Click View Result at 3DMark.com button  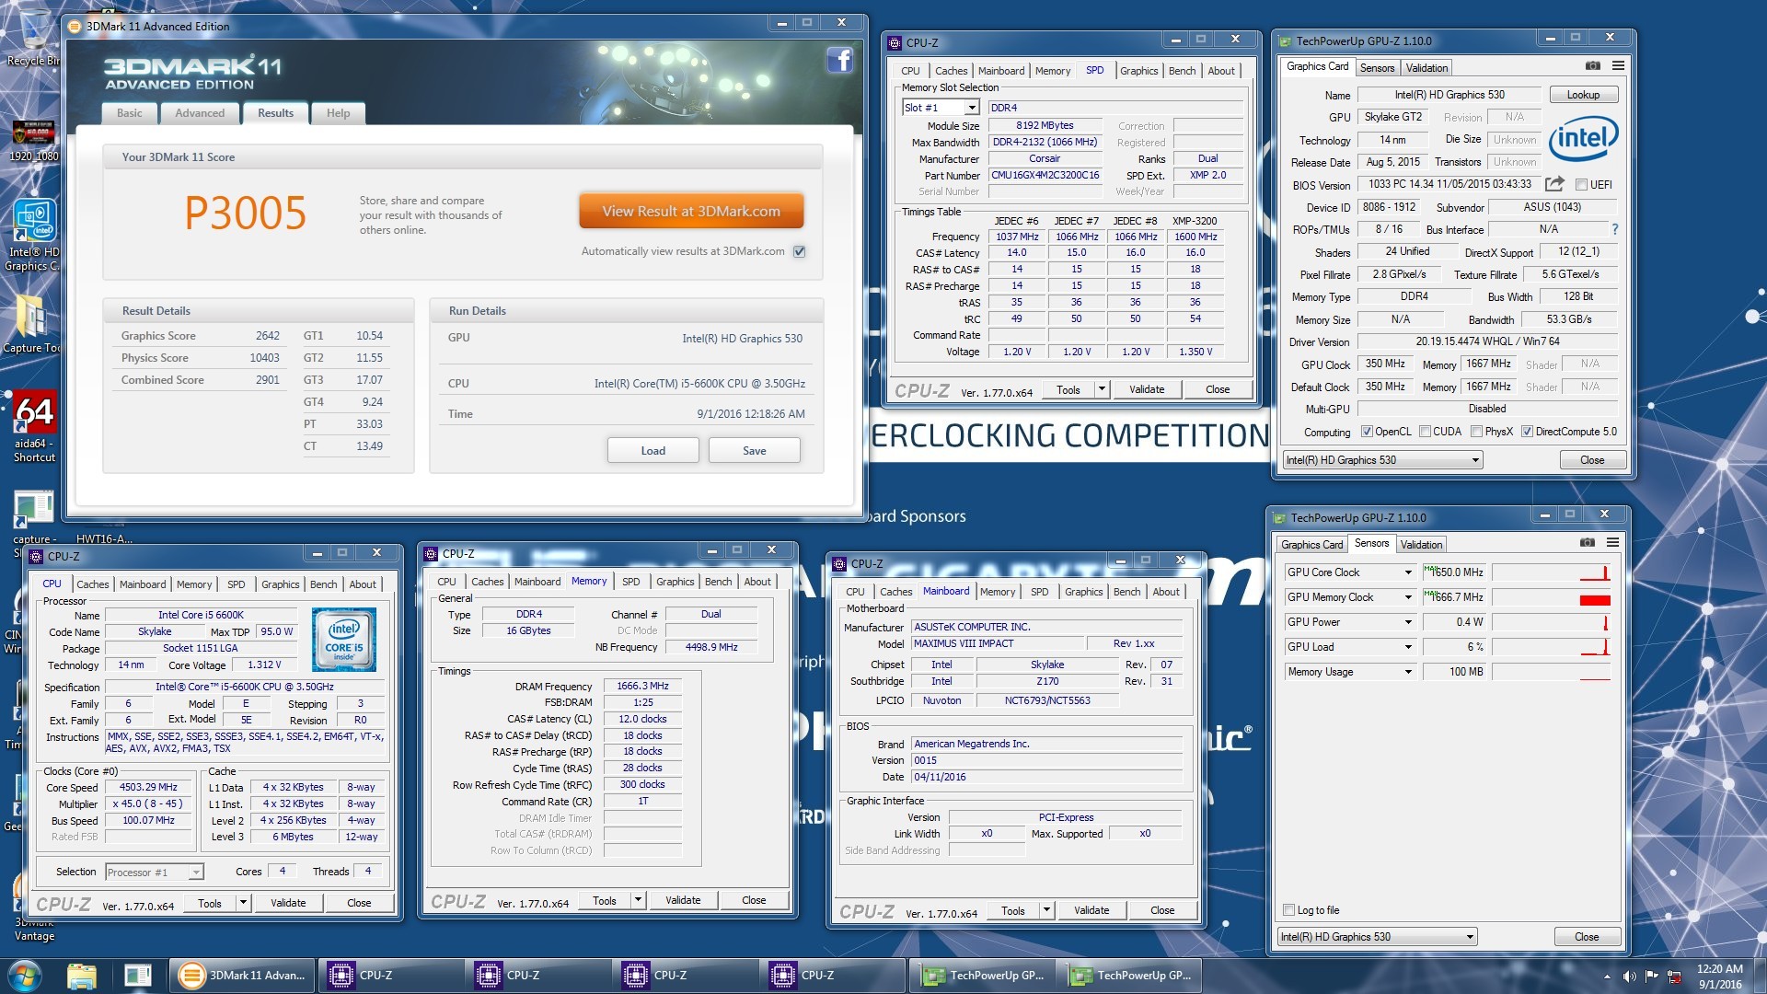coord(691,211)
